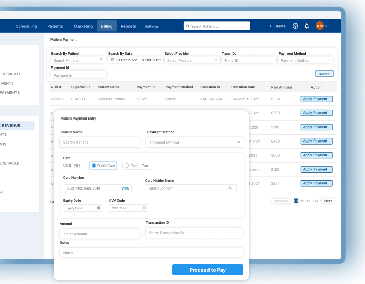
Task: Go to page 02
Action: [302, 201]
